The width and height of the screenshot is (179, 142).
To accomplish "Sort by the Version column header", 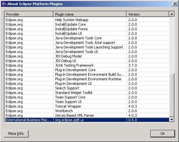I will (148, 14).
